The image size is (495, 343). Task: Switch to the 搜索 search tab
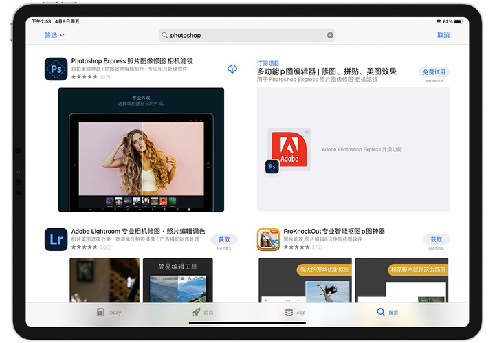(387, 312)
